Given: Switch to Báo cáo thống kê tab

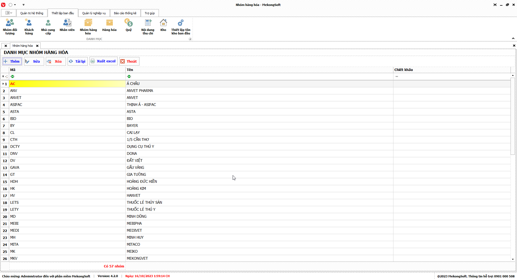Looking at the screenshot, I should coord(125,13).
